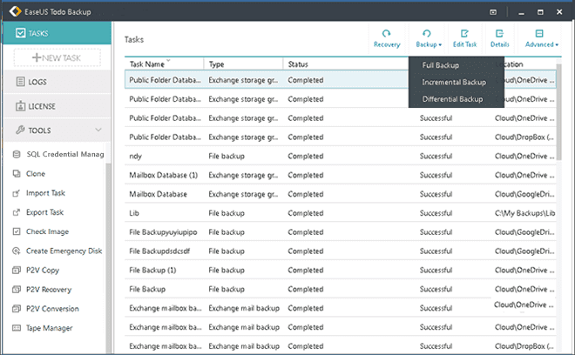
Task: Toggle sort arrow on Task Name column
Action: tap(168, 60)
